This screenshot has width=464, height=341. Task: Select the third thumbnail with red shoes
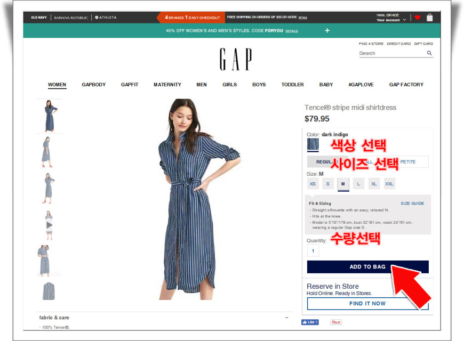(49, 189)
